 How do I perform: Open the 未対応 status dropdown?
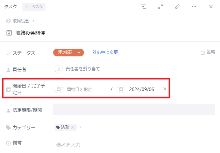click(69, 53)
